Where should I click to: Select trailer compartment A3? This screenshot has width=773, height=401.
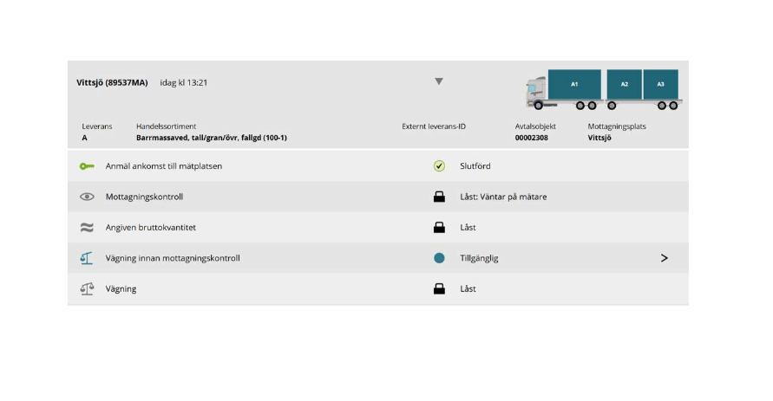[x=660, y=85]
